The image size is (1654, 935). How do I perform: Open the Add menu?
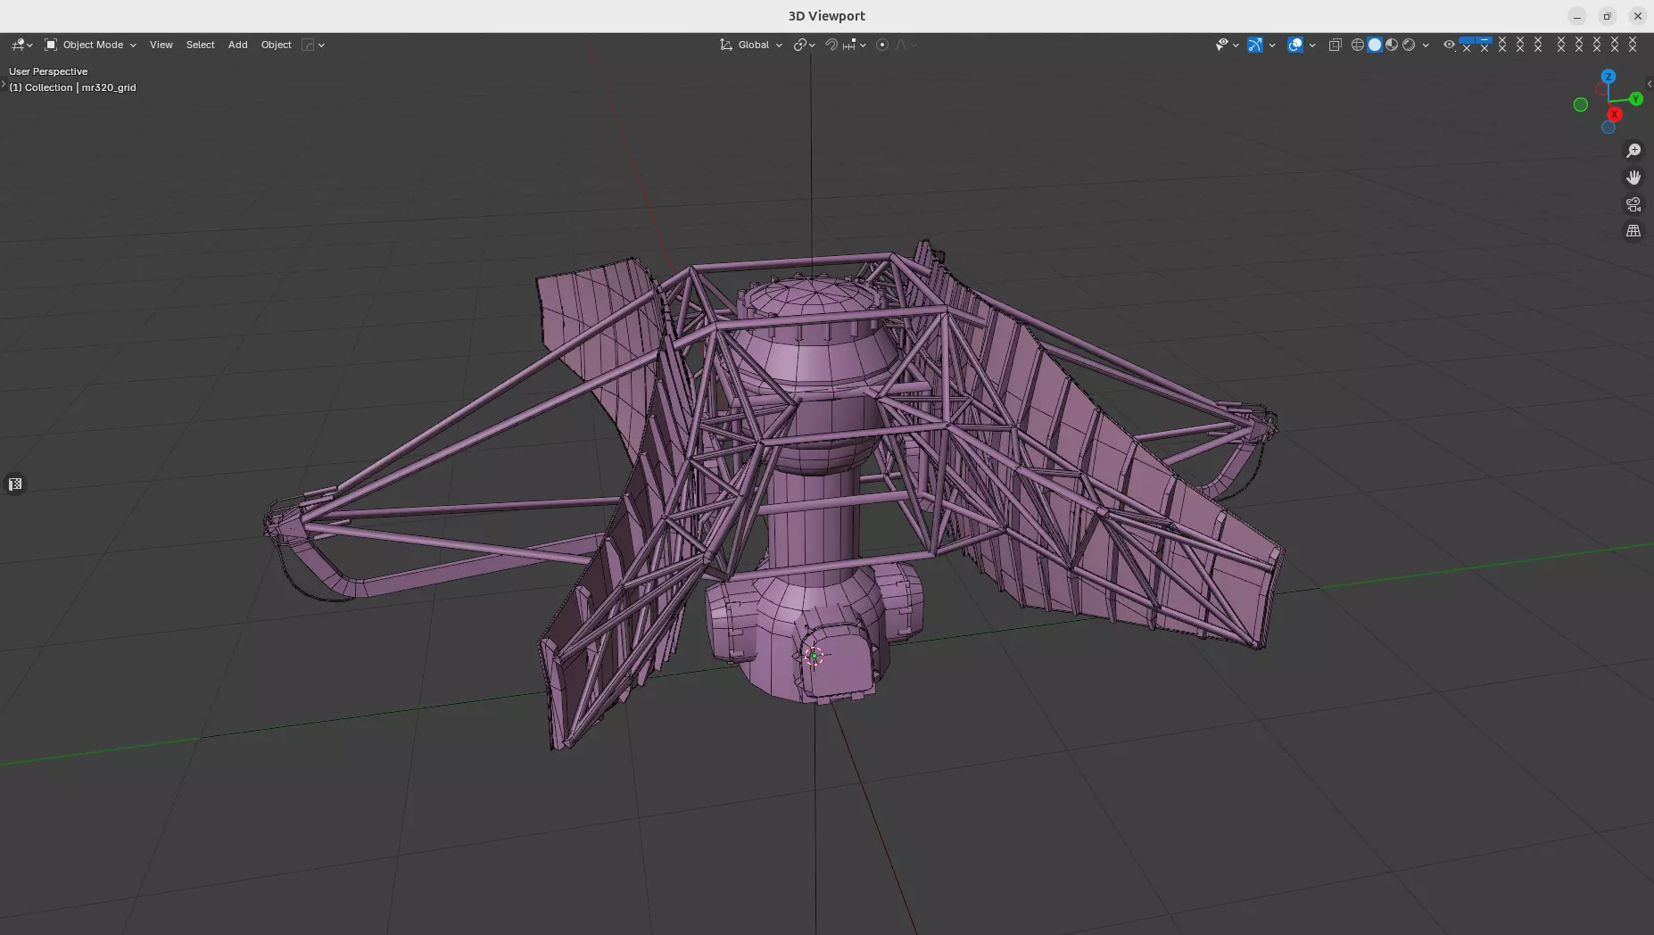pyautogui.click(x=237, y=45)
